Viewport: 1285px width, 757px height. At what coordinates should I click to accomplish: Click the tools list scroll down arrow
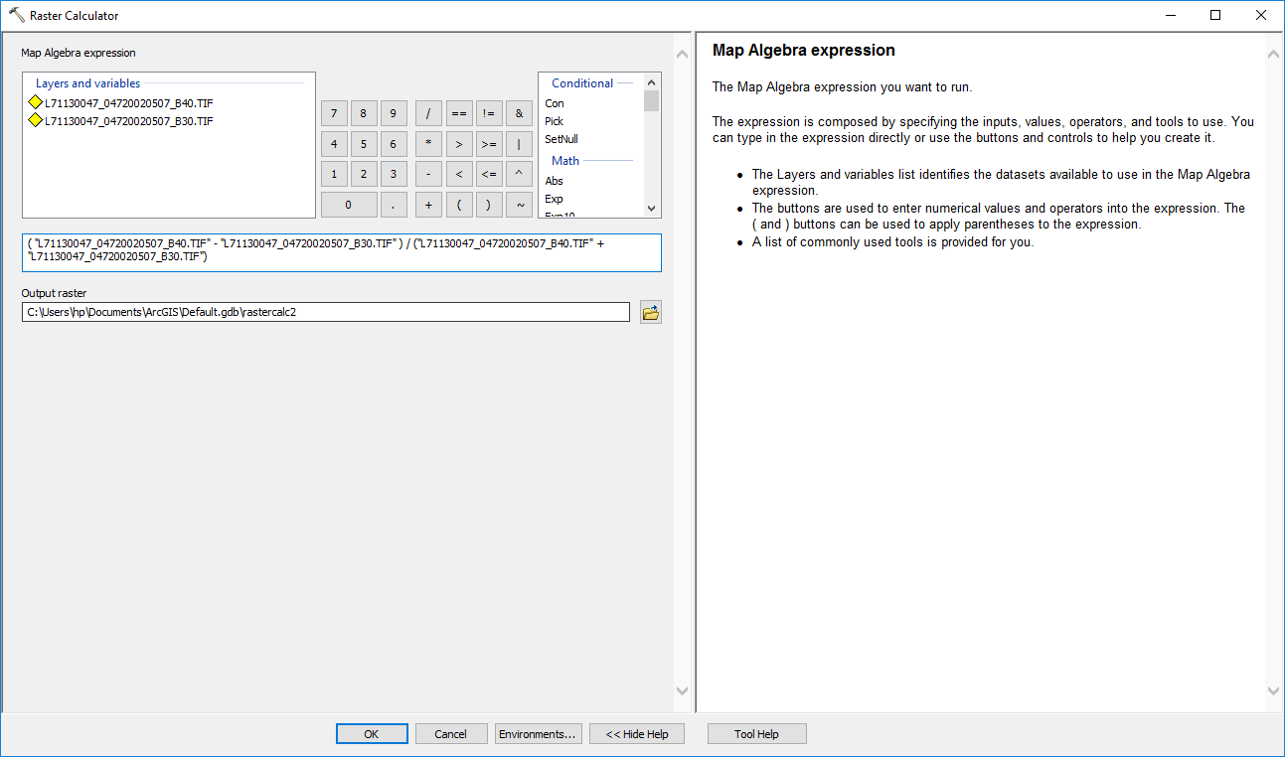pos(652,208)
